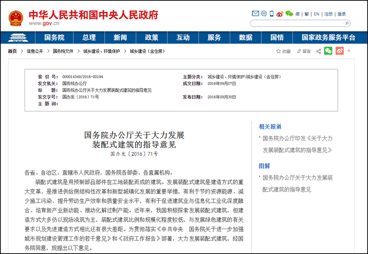Click the 主题分类 value text

244,77
